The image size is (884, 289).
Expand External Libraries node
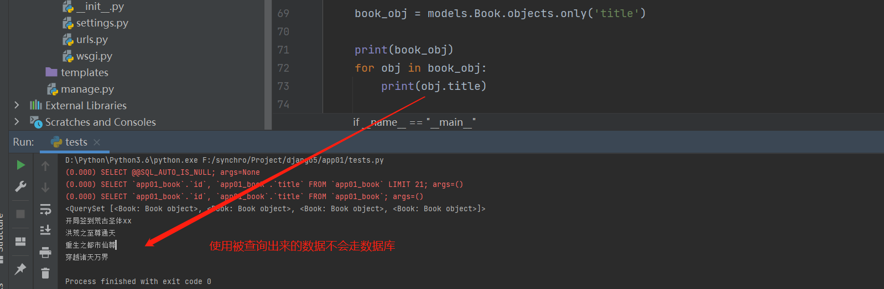tap(17, 105)
